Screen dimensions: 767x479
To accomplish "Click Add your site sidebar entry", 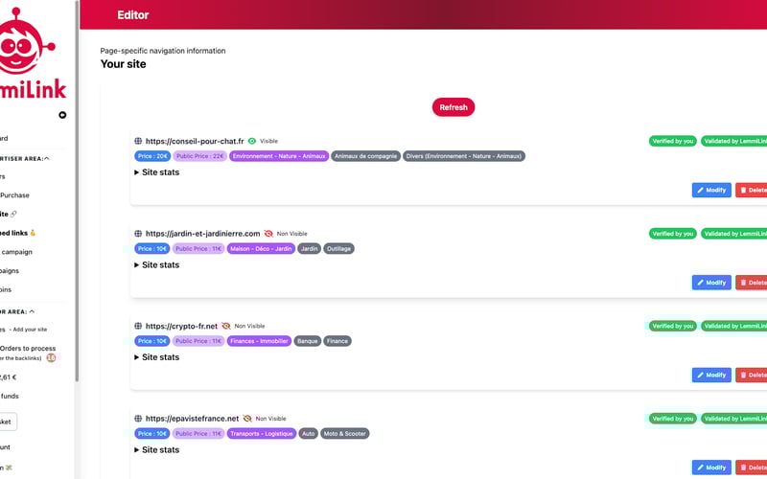I will 29,330.
